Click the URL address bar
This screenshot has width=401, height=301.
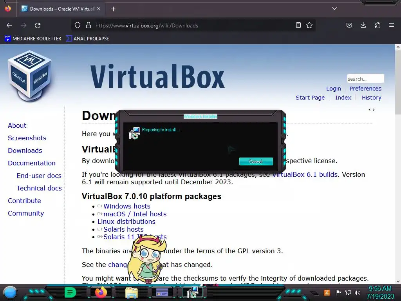pos(193,25)
